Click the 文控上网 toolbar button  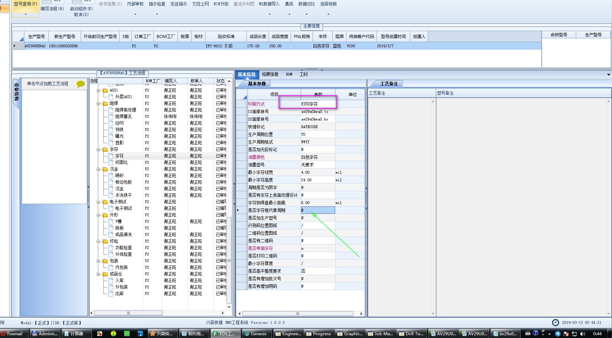200,4
